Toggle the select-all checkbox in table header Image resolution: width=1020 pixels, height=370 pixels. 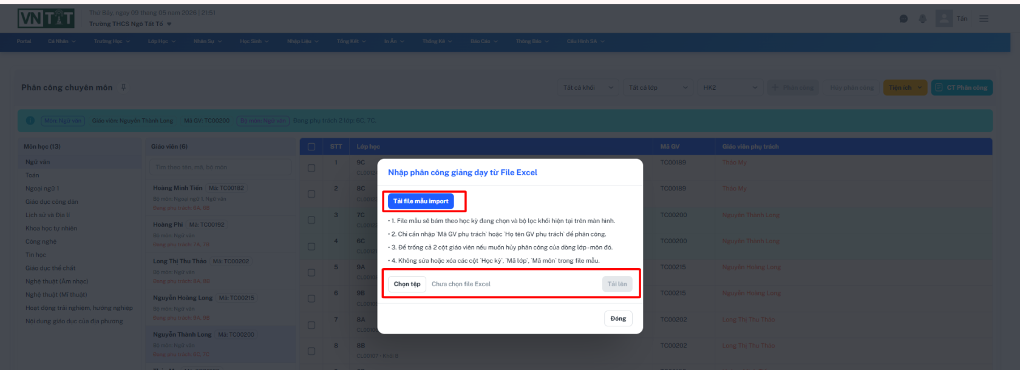(311, 147)
